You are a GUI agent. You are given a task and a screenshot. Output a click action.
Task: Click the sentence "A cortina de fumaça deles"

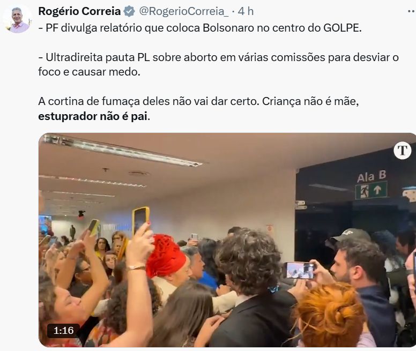pyautogui.click(x=148, y=101)
